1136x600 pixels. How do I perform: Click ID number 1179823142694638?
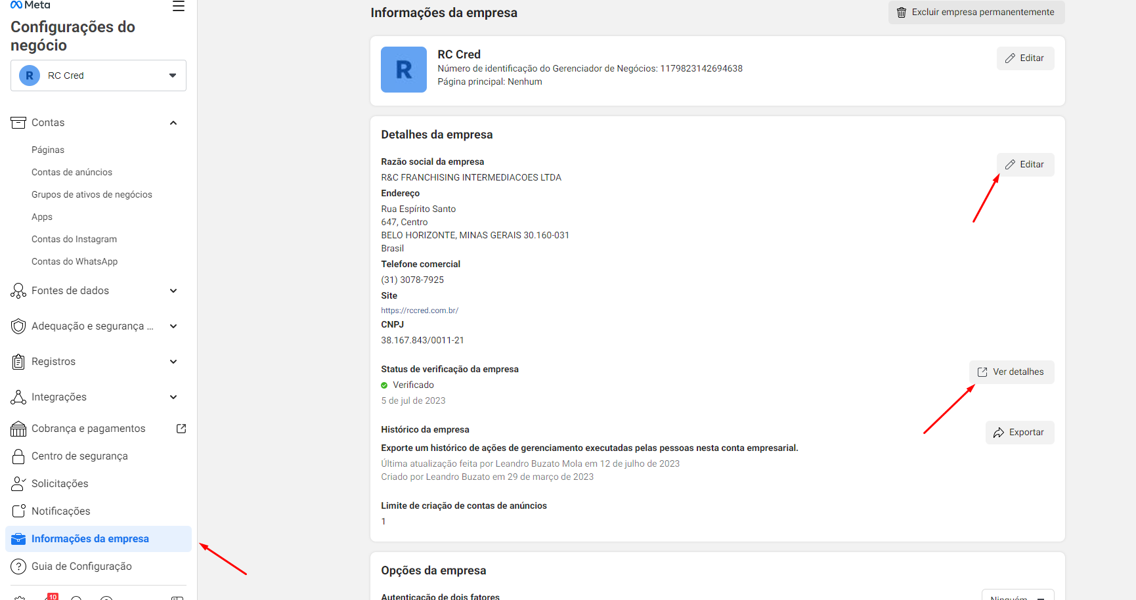(701, 68)
